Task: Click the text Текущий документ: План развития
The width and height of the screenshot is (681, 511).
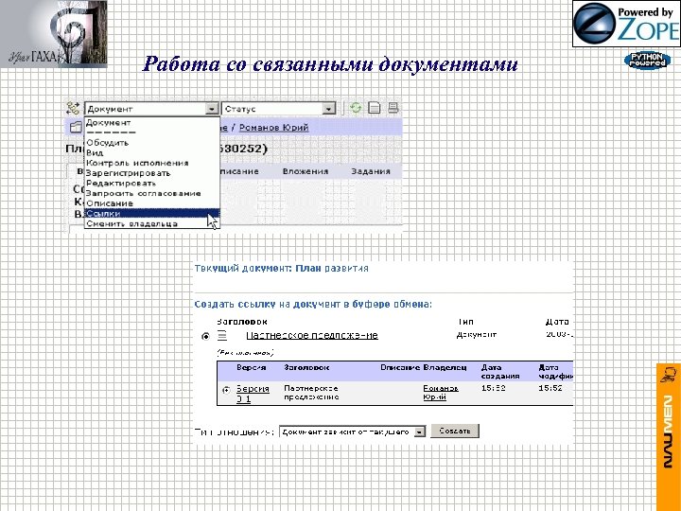Action: (x=281, y=268)
